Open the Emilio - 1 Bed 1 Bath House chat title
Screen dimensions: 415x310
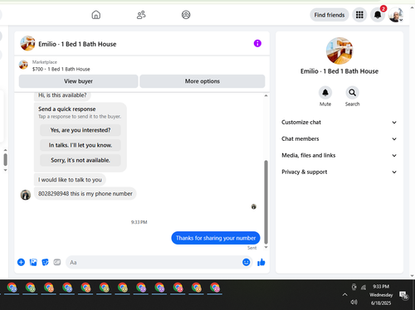coord(77,44)
